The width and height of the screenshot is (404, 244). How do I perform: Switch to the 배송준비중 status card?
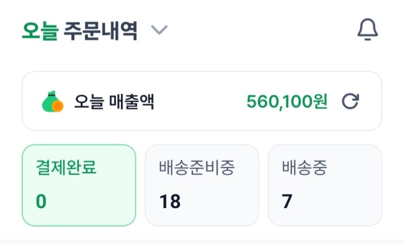click(202, 185)
